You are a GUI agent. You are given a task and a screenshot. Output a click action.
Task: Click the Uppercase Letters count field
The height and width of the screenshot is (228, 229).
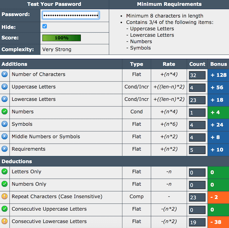[197, 88]
